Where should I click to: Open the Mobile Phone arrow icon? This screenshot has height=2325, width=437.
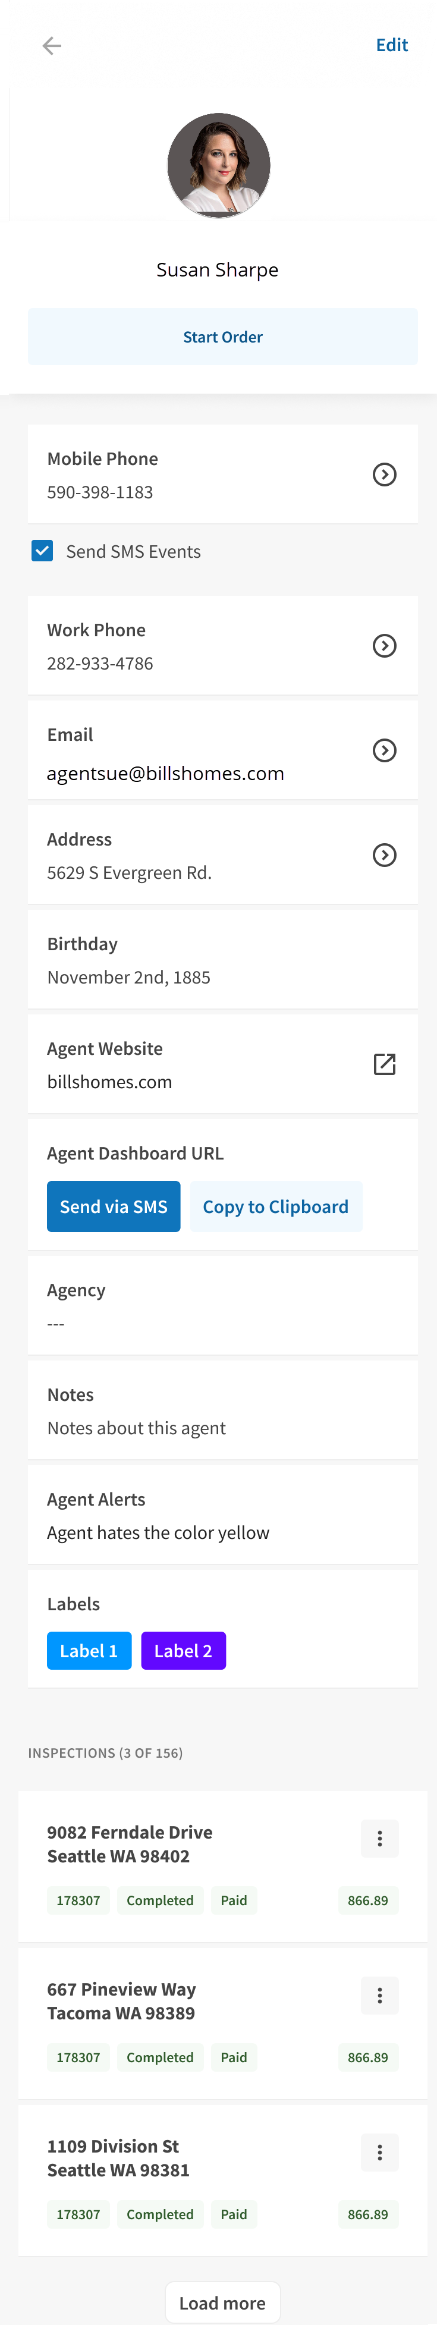coord(385,475)
